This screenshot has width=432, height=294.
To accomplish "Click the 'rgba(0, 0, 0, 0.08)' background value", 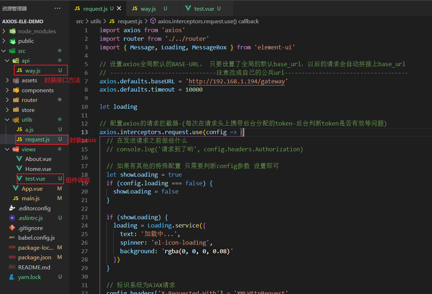I will [197, 251].
